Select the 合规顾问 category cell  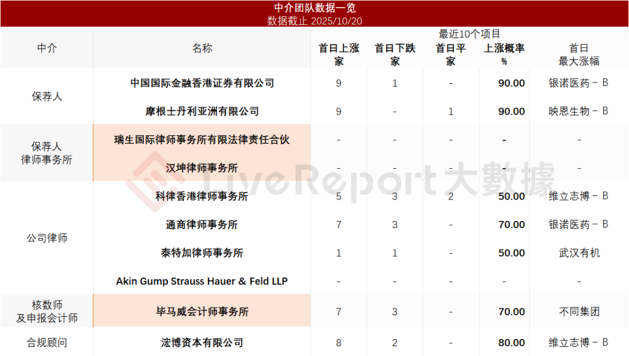point(47,343)
